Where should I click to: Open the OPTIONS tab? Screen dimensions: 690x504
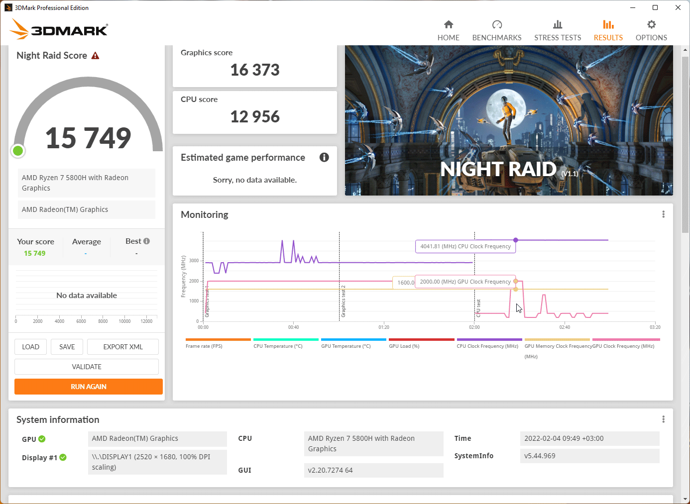651,31
